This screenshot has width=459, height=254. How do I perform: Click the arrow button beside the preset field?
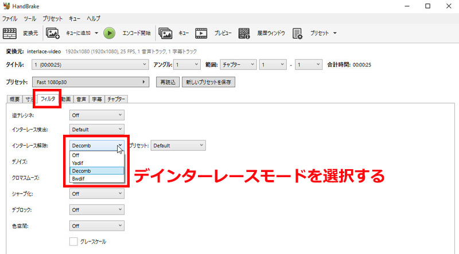click(x=144, y=83)
